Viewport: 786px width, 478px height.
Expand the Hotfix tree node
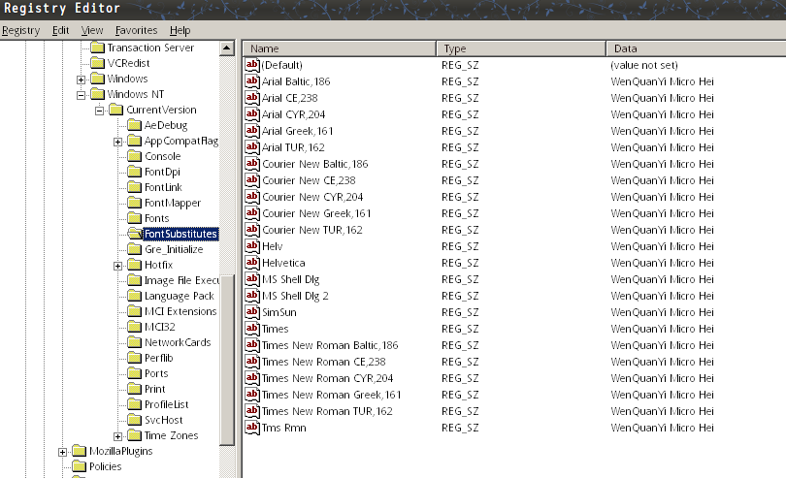point(117,266)
